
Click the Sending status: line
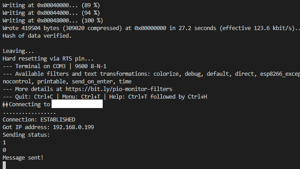[26, 135]
